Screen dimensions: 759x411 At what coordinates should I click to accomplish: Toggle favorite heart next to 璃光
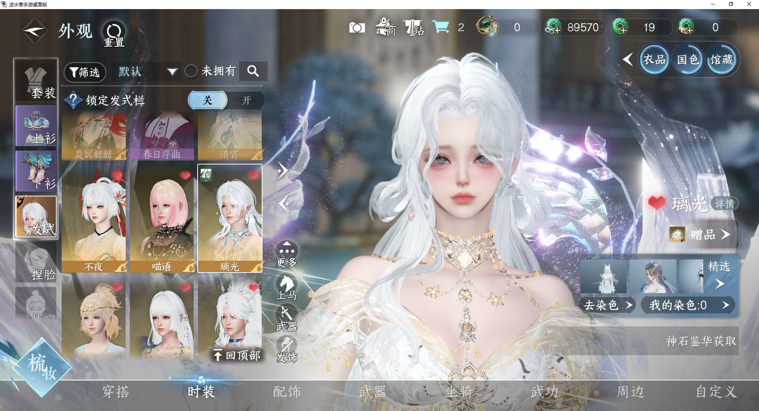point(657,203)
